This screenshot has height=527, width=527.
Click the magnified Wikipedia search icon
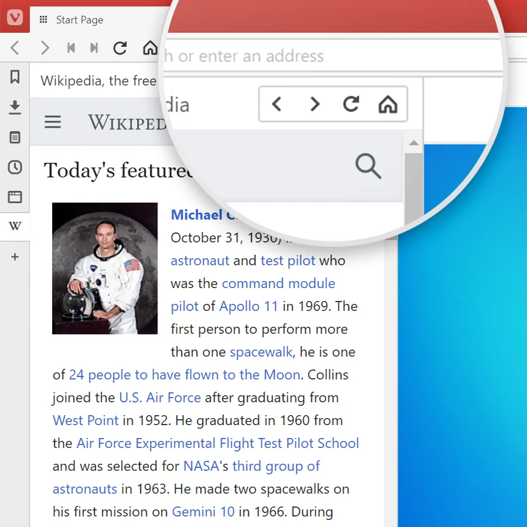click(x=368, y=167)
